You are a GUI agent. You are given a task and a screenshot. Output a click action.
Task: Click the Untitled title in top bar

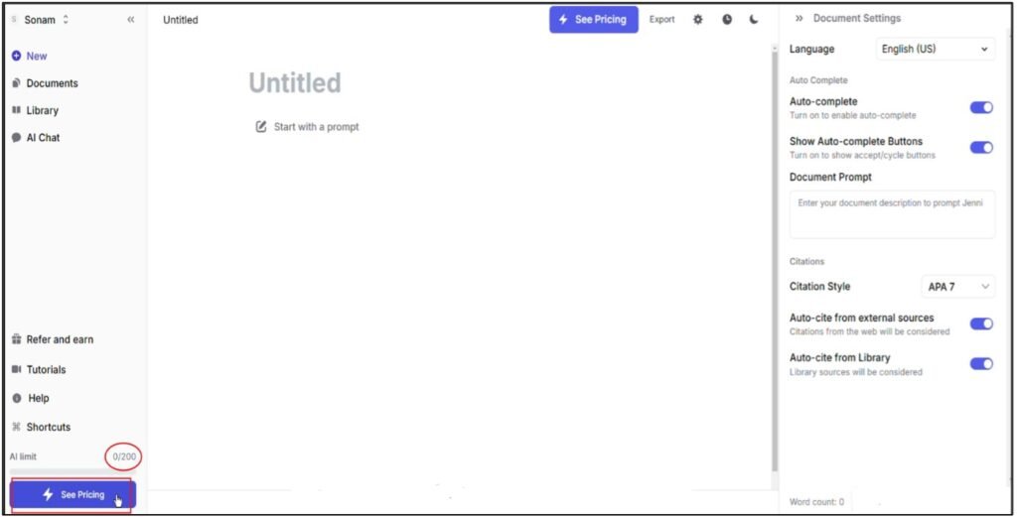pyautogui.click(x=181, y=20)
